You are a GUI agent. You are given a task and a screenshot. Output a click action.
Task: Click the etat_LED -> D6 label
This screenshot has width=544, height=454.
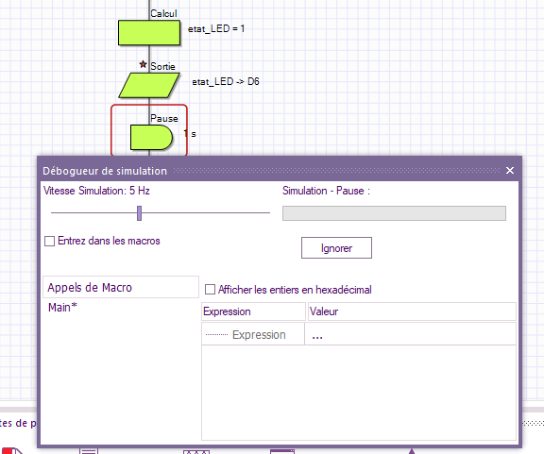226,82
